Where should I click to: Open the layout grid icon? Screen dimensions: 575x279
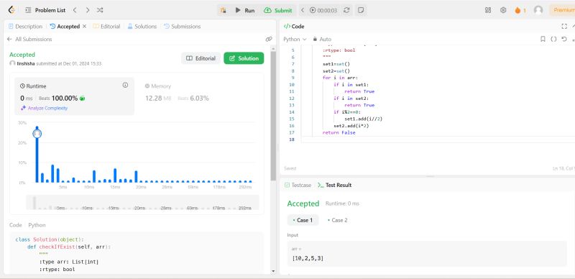coord(488,10)
